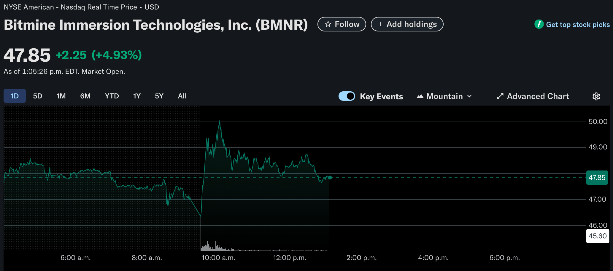Switch to the 5D range
The image size is (613, 271).
(x=38, y=96)
